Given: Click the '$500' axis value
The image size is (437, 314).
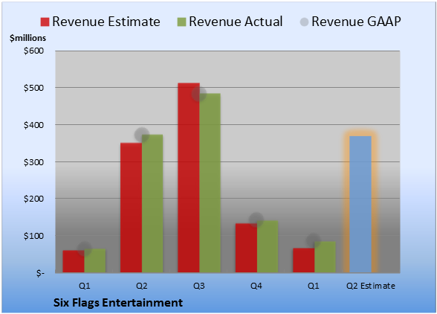Looking at the screenshot, I should (x=33, y=88).
